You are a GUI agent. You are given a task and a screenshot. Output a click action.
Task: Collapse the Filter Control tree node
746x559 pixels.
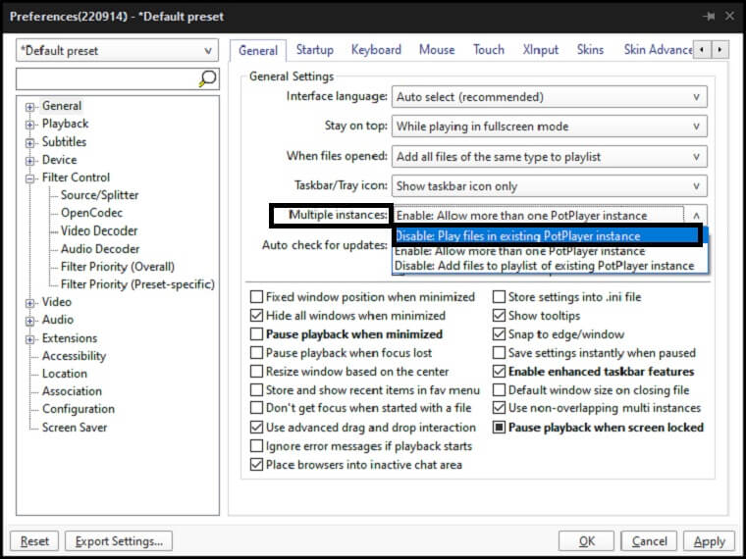[x=29, y=178]
